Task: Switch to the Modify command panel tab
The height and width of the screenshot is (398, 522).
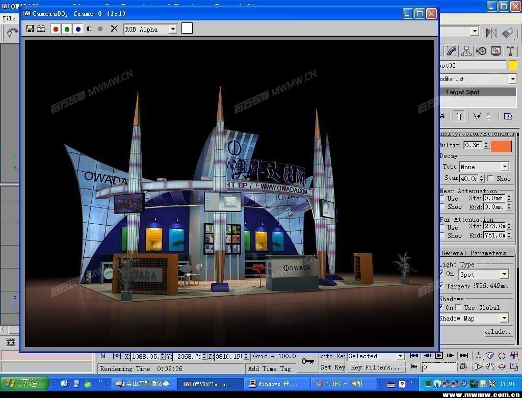Action: [452, 51]
